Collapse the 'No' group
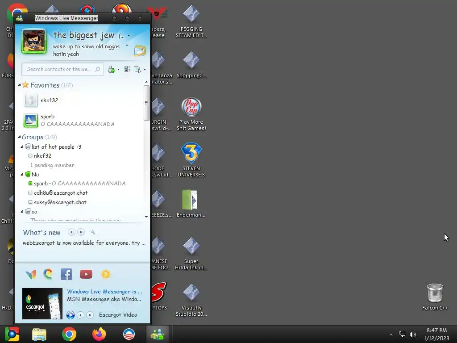 [22, 175]
